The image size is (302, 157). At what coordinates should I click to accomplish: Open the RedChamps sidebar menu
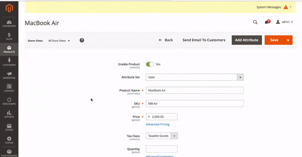pyautogui.click(x=9, y=101)
